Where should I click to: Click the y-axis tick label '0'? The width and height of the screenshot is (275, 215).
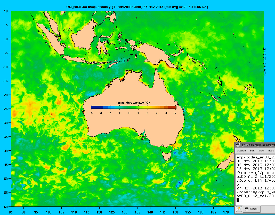pos(7,39)
